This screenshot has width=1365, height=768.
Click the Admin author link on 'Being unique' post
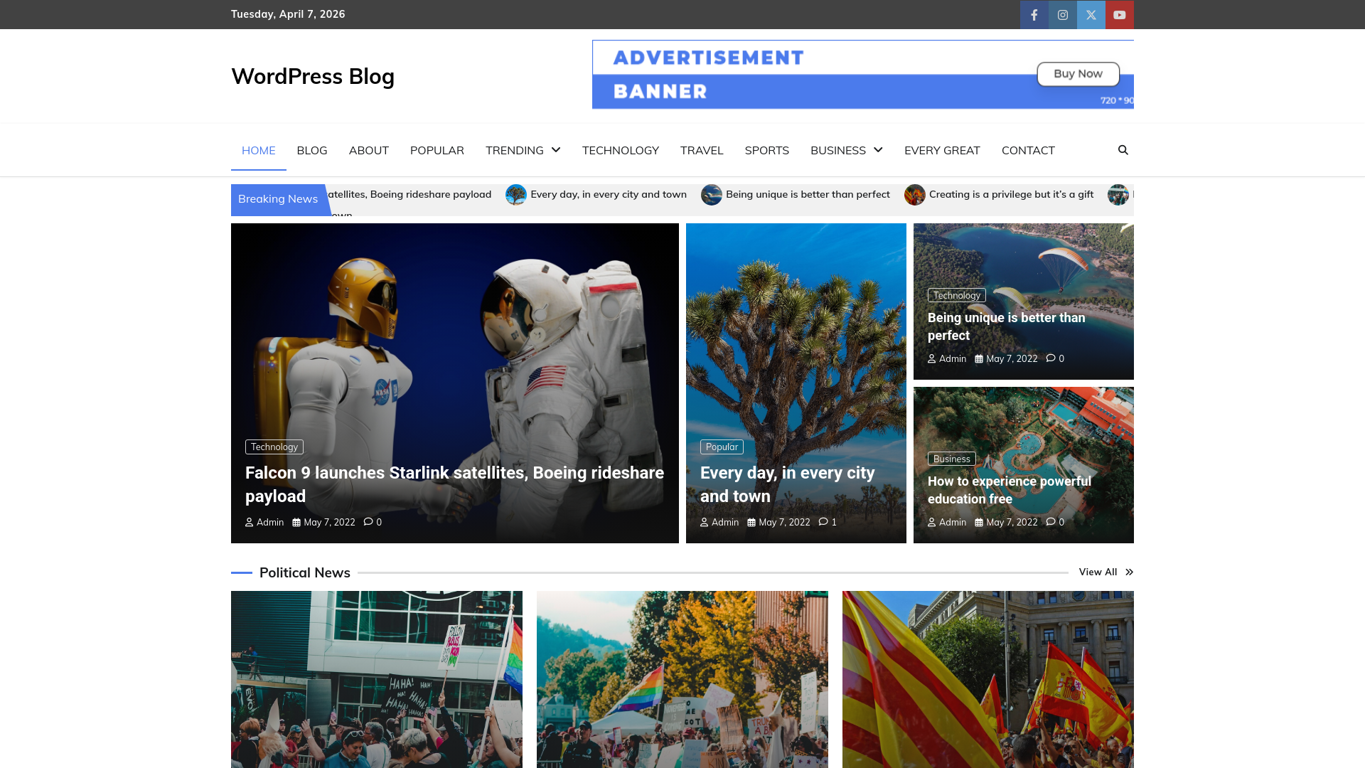pyautogui.click(x=947, y=358)
